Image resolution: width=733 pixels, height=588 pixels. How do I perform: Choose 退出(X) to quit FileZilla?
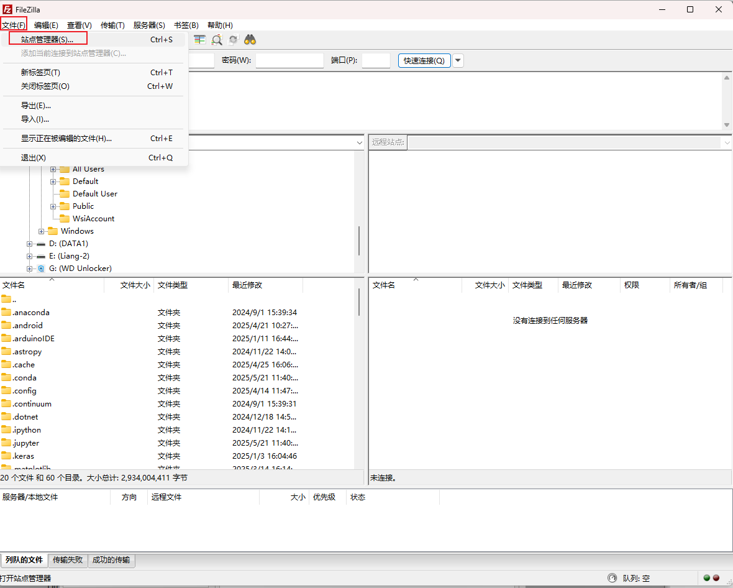pyautogui.click(x=94, y=158)
